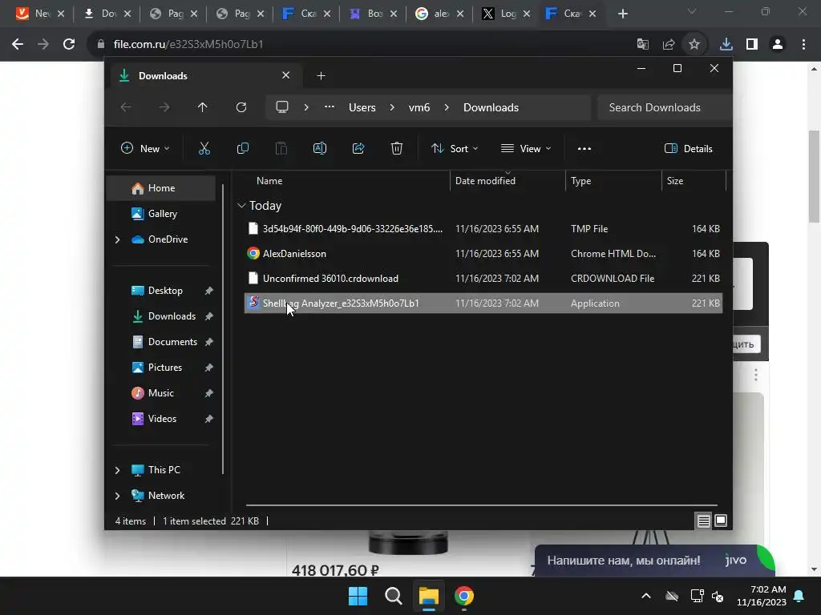Click the This PC monitor icon in address bar
The width and height of the screenshot is (821, 615).
[281, 107]
